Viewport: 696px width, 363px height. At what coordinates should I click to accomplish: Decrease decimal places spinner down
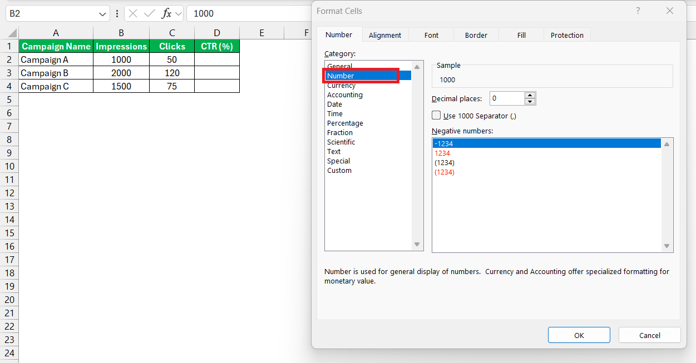click(530, 102)
